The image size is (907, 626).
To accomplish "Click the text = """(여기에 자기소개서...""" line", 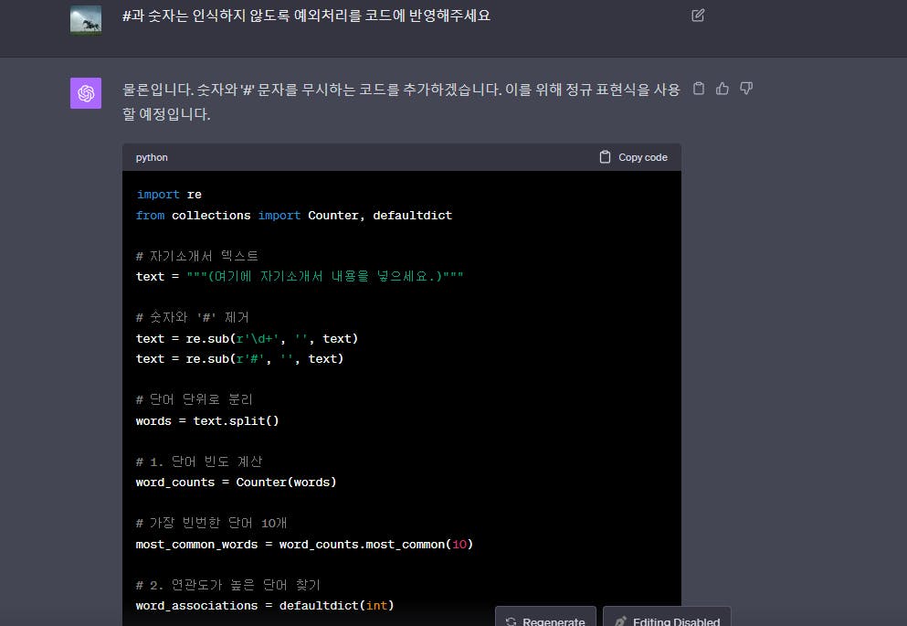I will click(300, 277).
